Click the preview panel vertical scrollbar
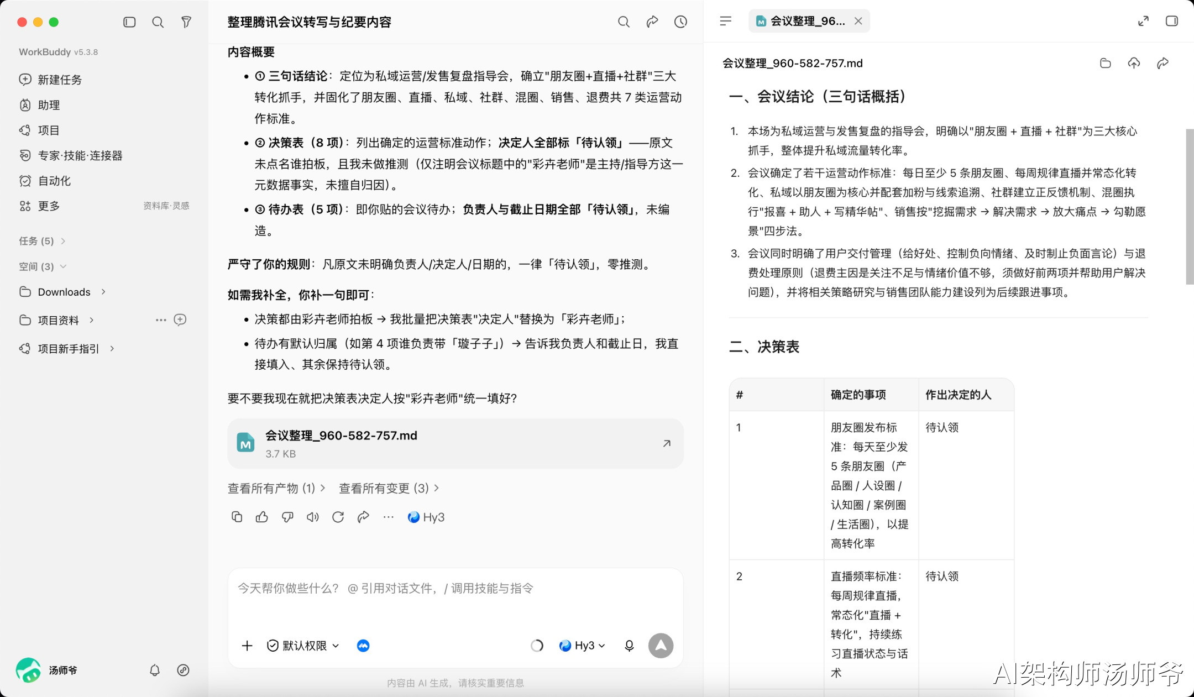The width and height of the screenshot is (1194, 697). (1190, 207)
